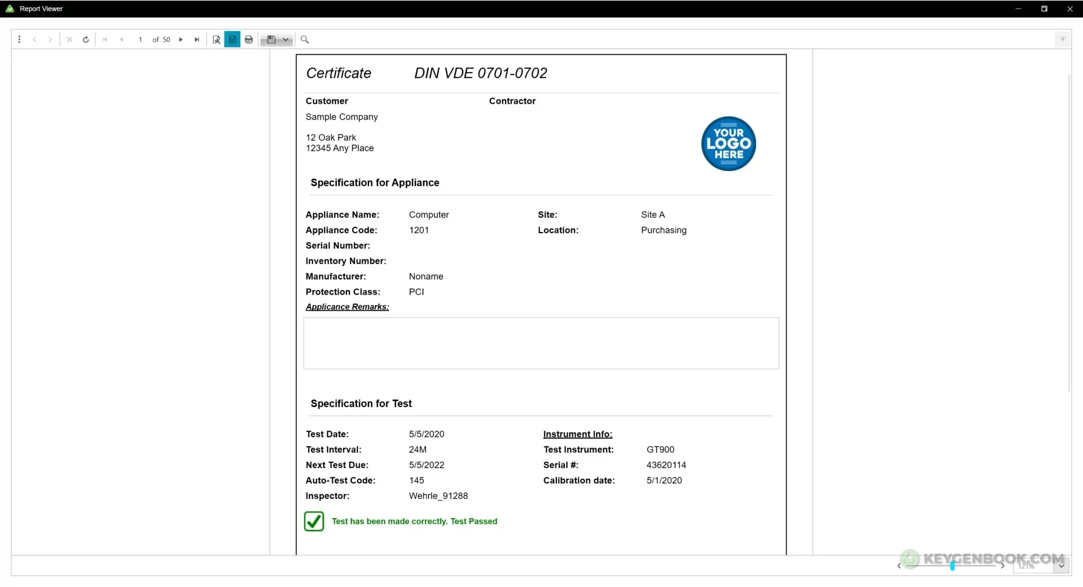Go to the next report page
The image size is (1083, 587).
click(181, 40)
